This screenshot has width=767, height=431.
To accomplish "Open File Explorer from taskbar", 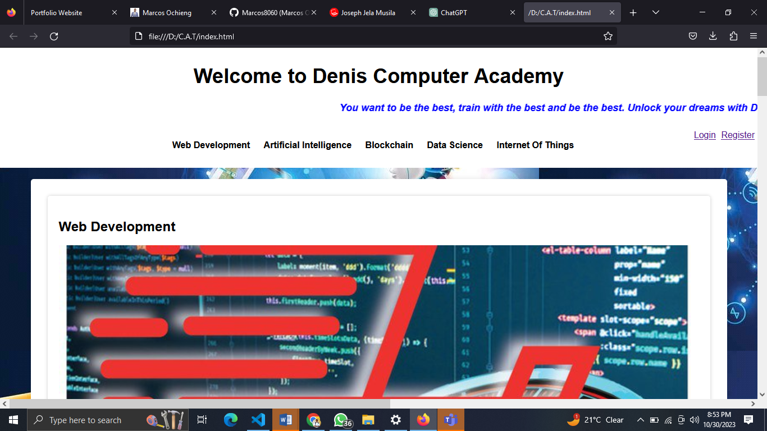I will (368, 420).
